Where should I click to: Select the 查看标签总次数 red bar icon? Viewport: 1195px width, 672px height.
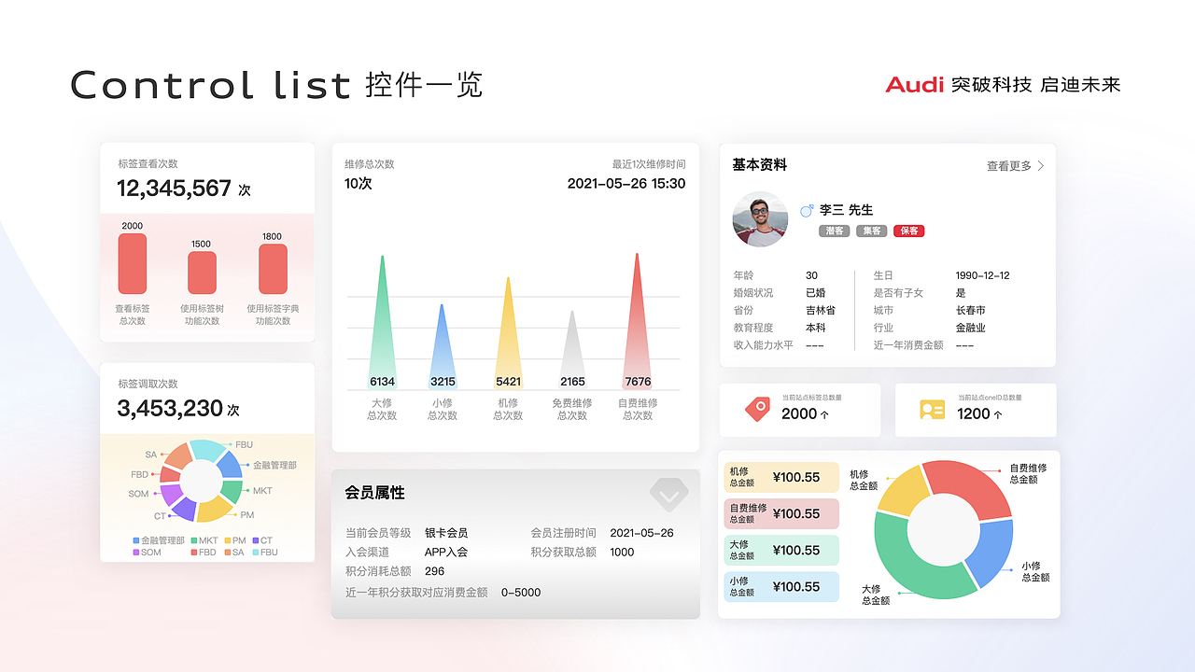[132, 262]
